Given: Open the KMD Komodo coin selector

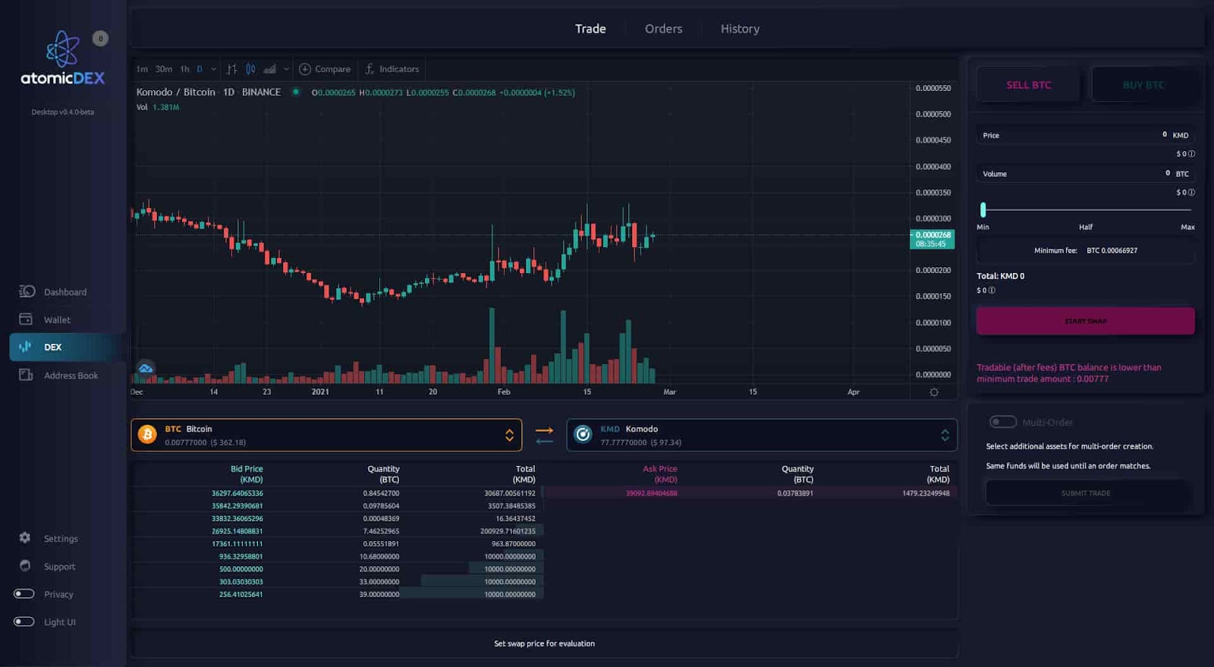Looking at the screenshot, I should 762,435.
